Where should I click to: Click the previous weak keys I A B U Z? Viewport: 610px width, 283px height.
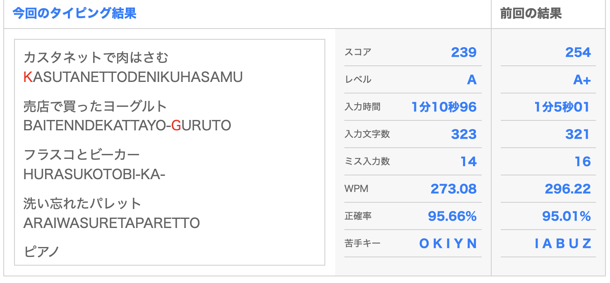(563, 243)
